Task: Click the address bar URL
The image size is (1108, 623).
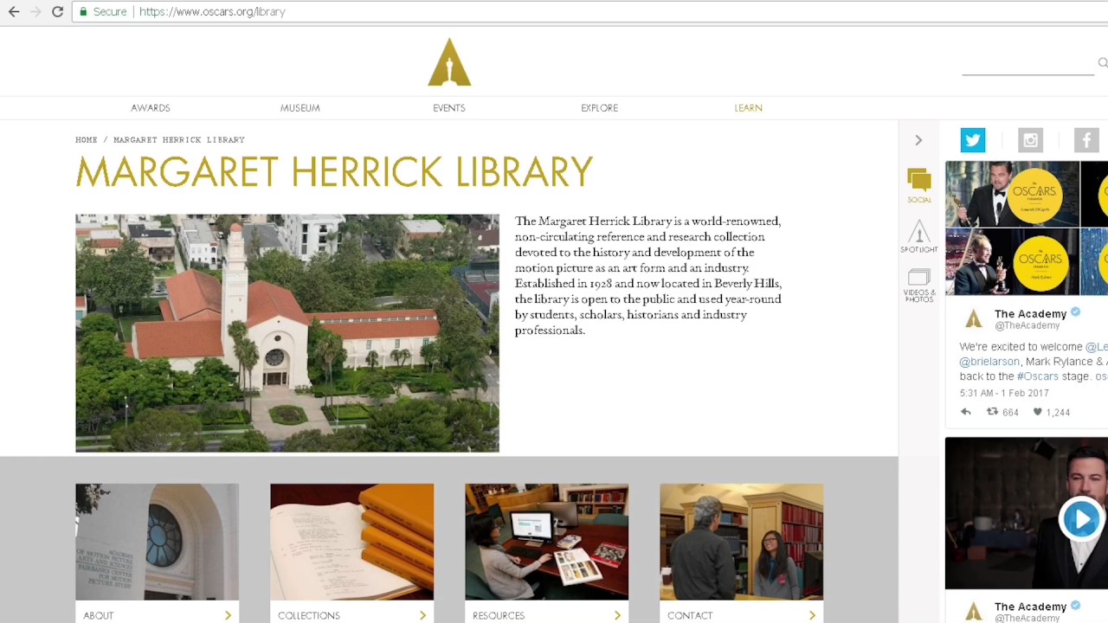Action: pyautogui.click(x=212, y=12)
